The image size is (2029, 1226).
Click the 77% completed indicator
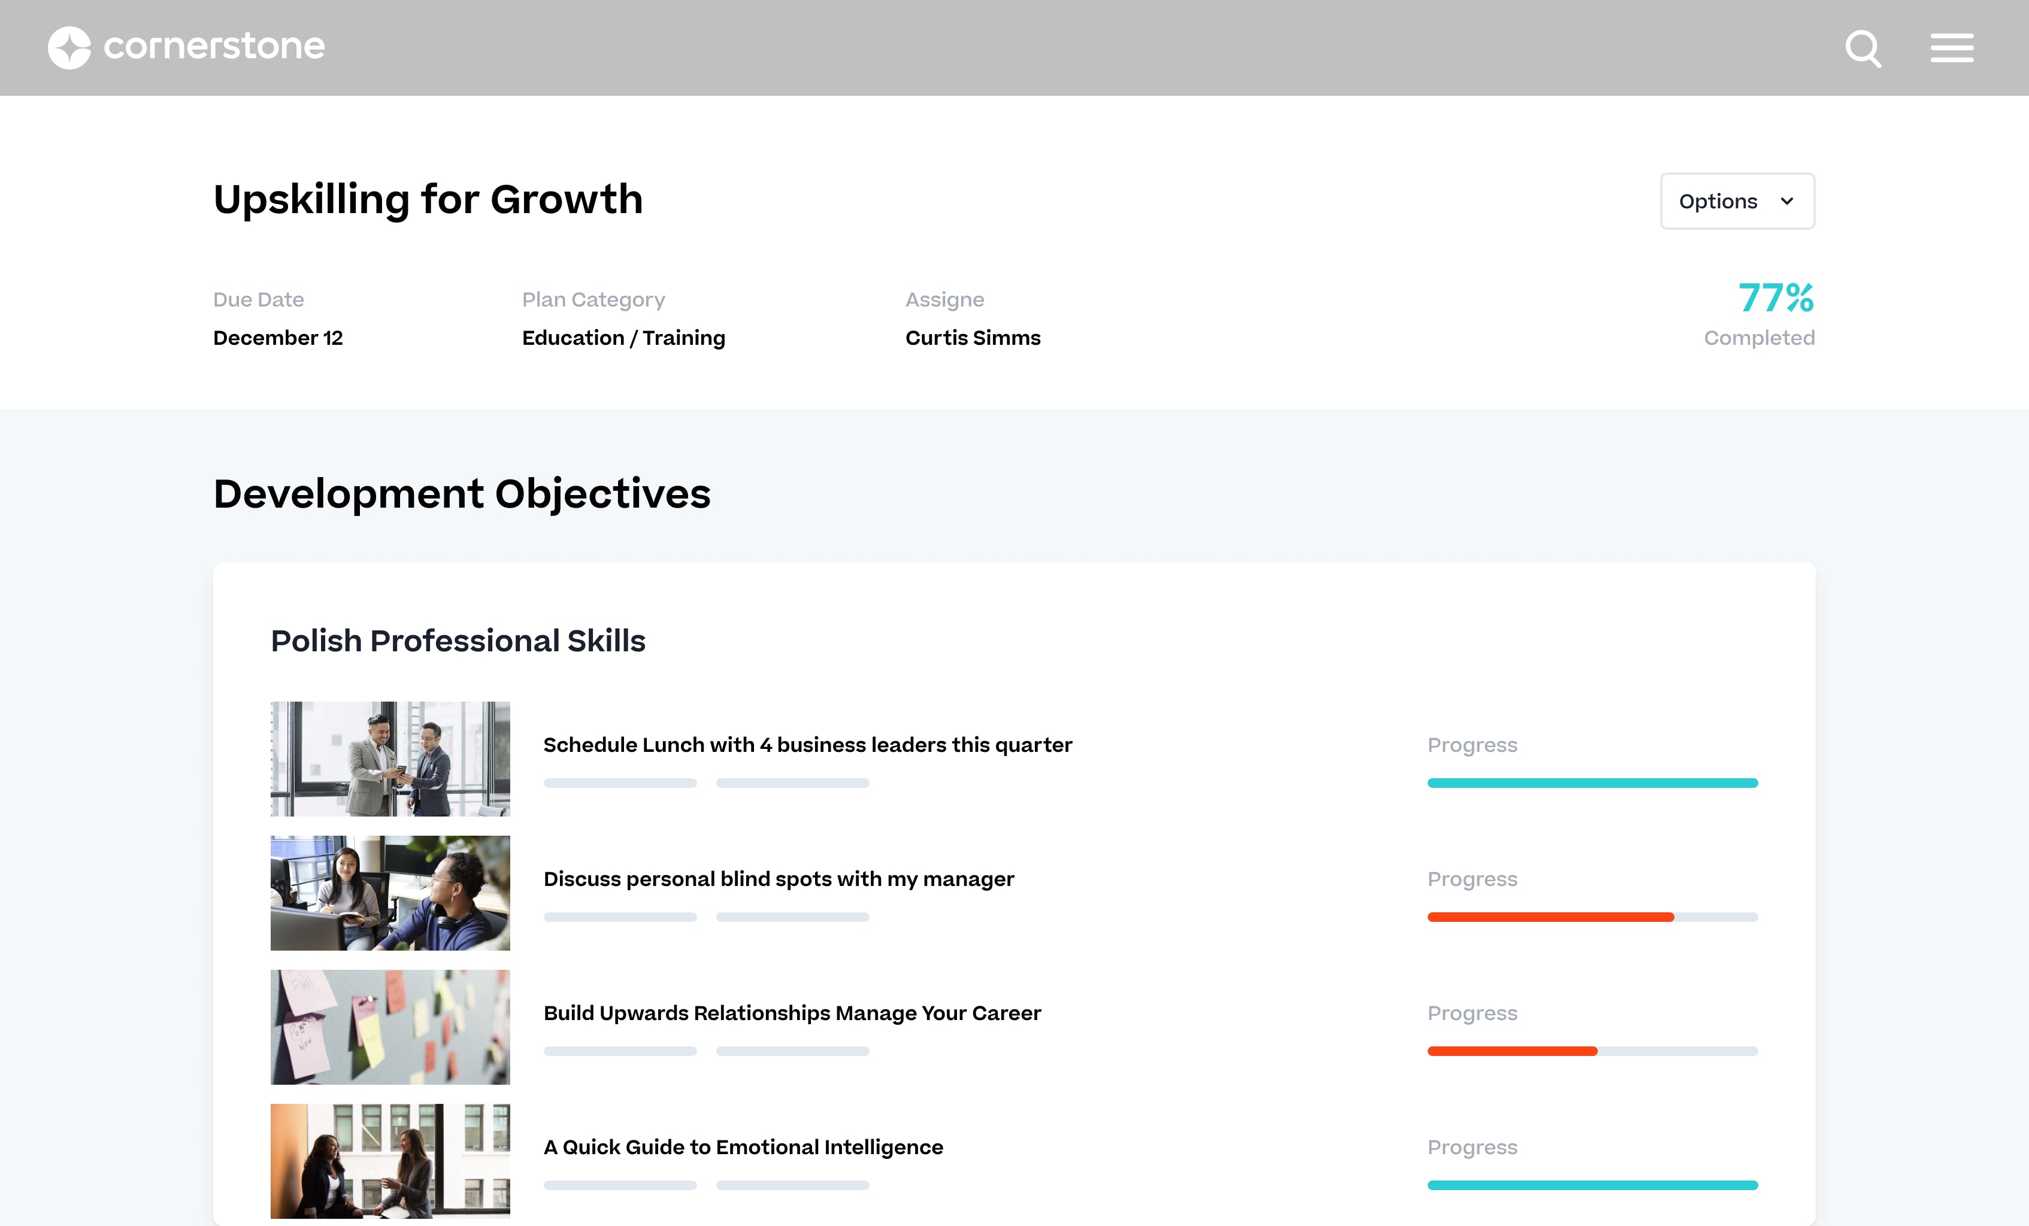click(x=1774, y=298)
